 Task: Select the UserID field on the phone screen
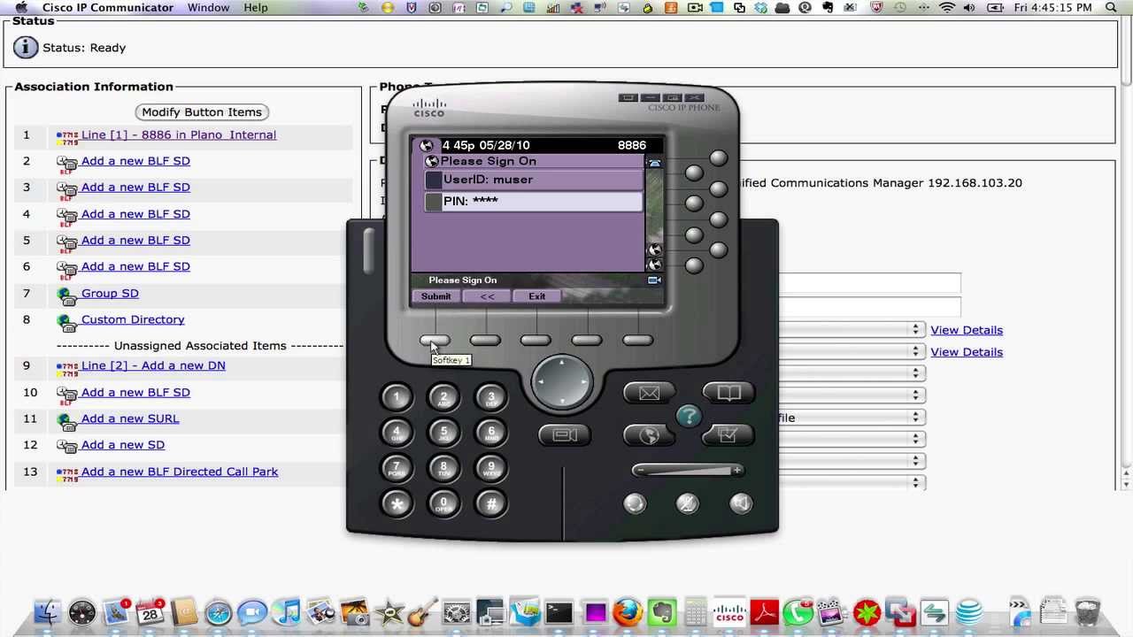point(534,180)
